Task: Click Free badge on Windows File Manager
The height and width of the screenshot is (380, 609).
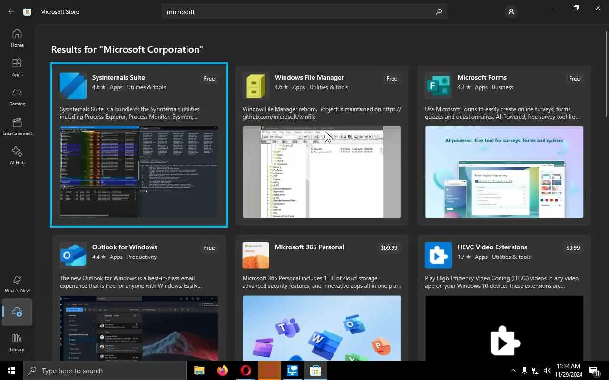Action: click(x=392, y=79)
